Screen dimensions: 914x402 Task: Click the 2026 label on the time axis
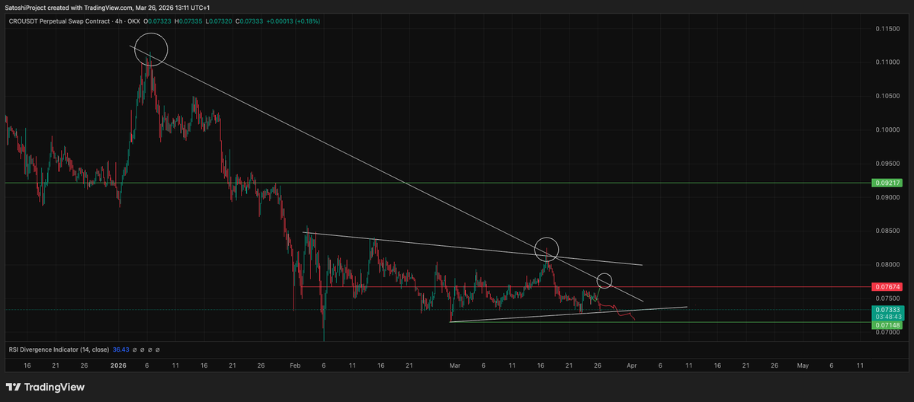[118, 365]
